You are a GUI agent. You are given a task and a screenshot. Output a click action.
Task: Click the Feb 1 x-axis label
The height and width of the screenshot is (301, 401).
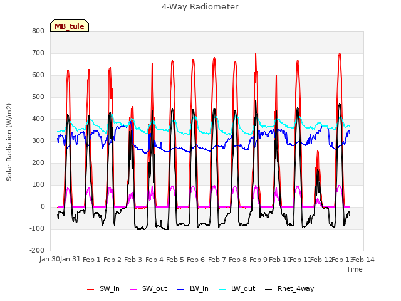92,260
